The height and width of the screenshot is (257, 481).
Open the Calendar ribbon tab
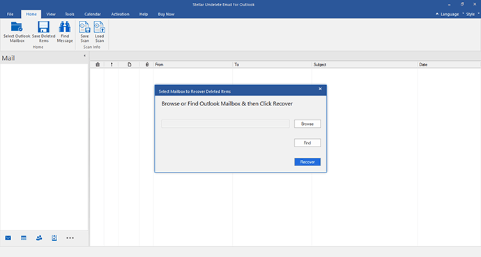point(93,14)
